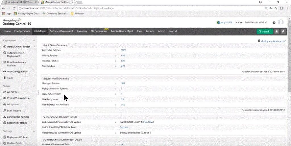
Task: Click the Jump to SDP icon
Action: pyautogui.click(x=218, y=22)
